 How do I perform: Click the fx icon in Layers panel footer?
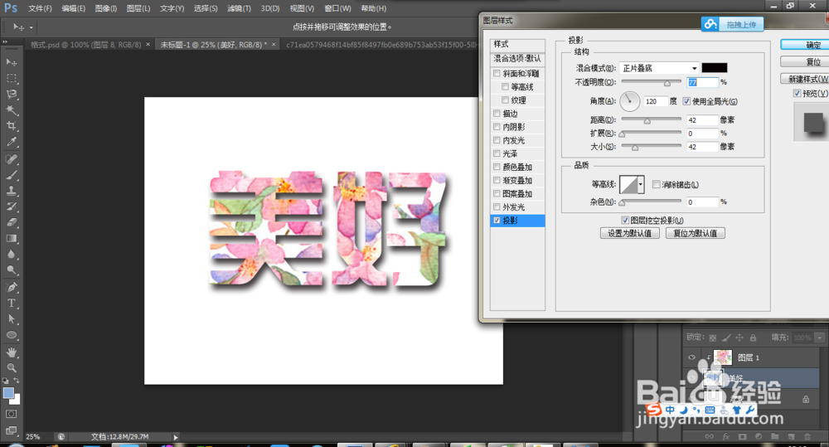726,436
